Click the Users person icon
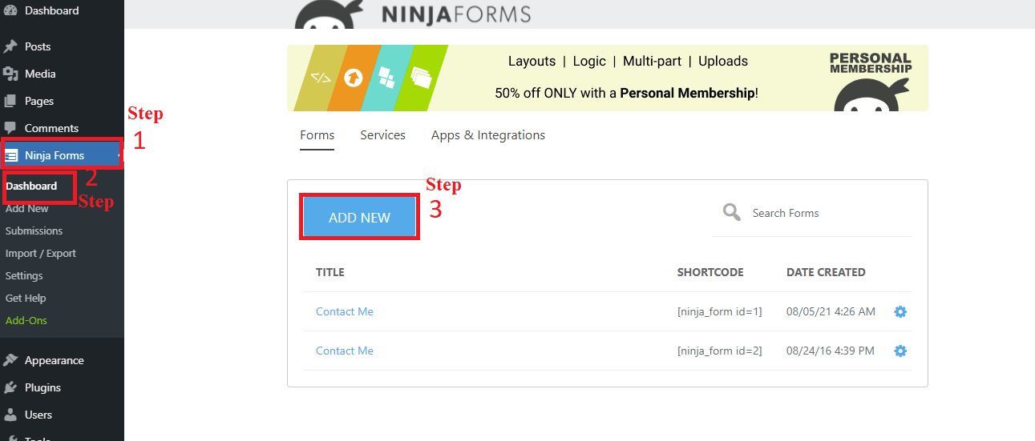 tap(10, 415)
